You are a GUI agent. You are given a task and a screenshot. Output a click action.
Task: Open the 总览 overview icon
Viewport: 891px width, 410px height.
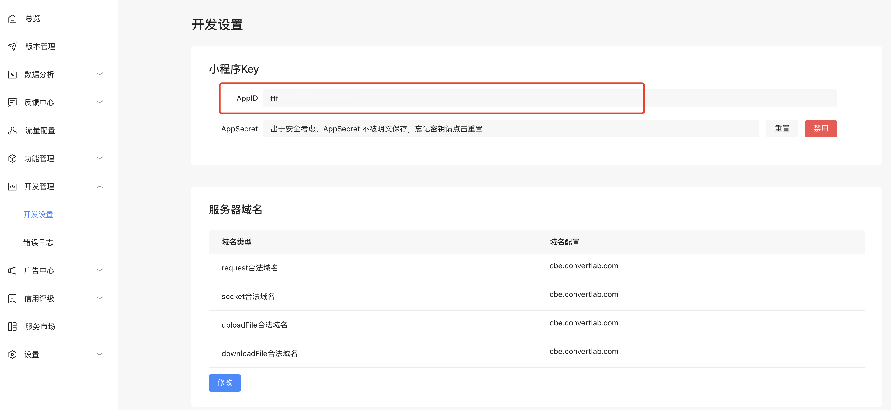pos(12,19)
